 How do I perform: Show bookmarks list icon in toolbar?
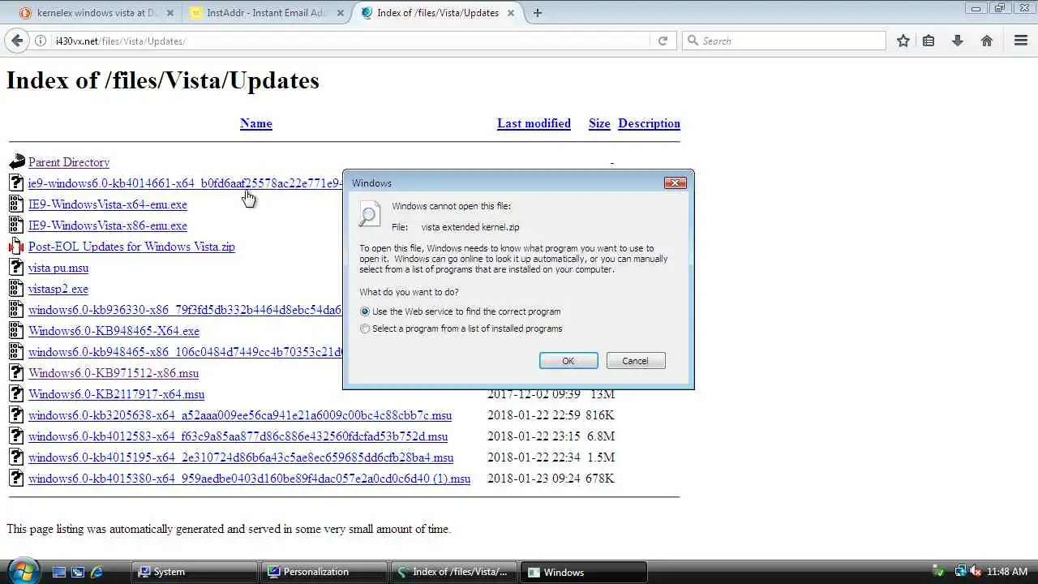tap(929, 41)
